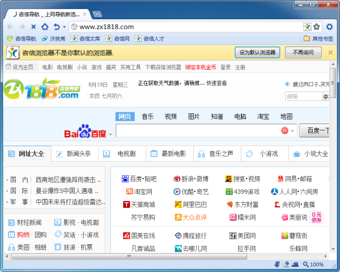The height and width of the screenshot is (272, 340).
Task: Click the download icon in status bar
Action: click(277, 265)
